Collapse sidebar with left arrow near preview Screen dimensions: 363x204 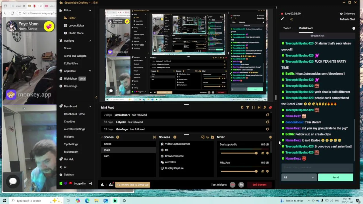[96, 97]
